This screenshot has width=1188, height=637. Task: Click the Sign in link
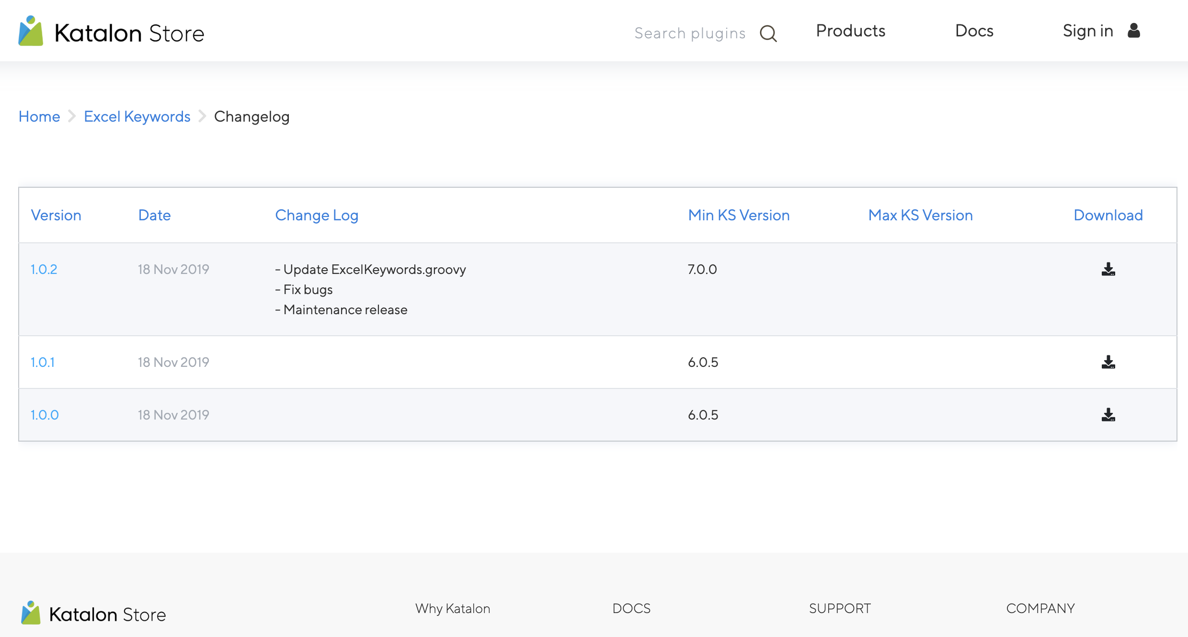[x=1088, y=31]
